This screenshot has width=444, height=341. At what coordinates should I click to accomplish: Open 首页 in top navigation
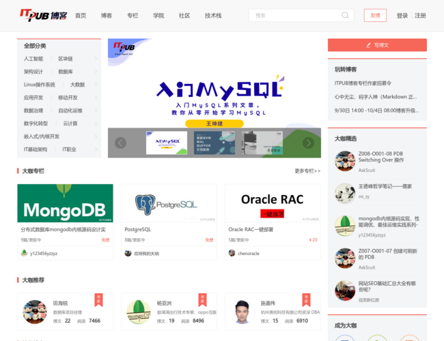click(81, 16)
